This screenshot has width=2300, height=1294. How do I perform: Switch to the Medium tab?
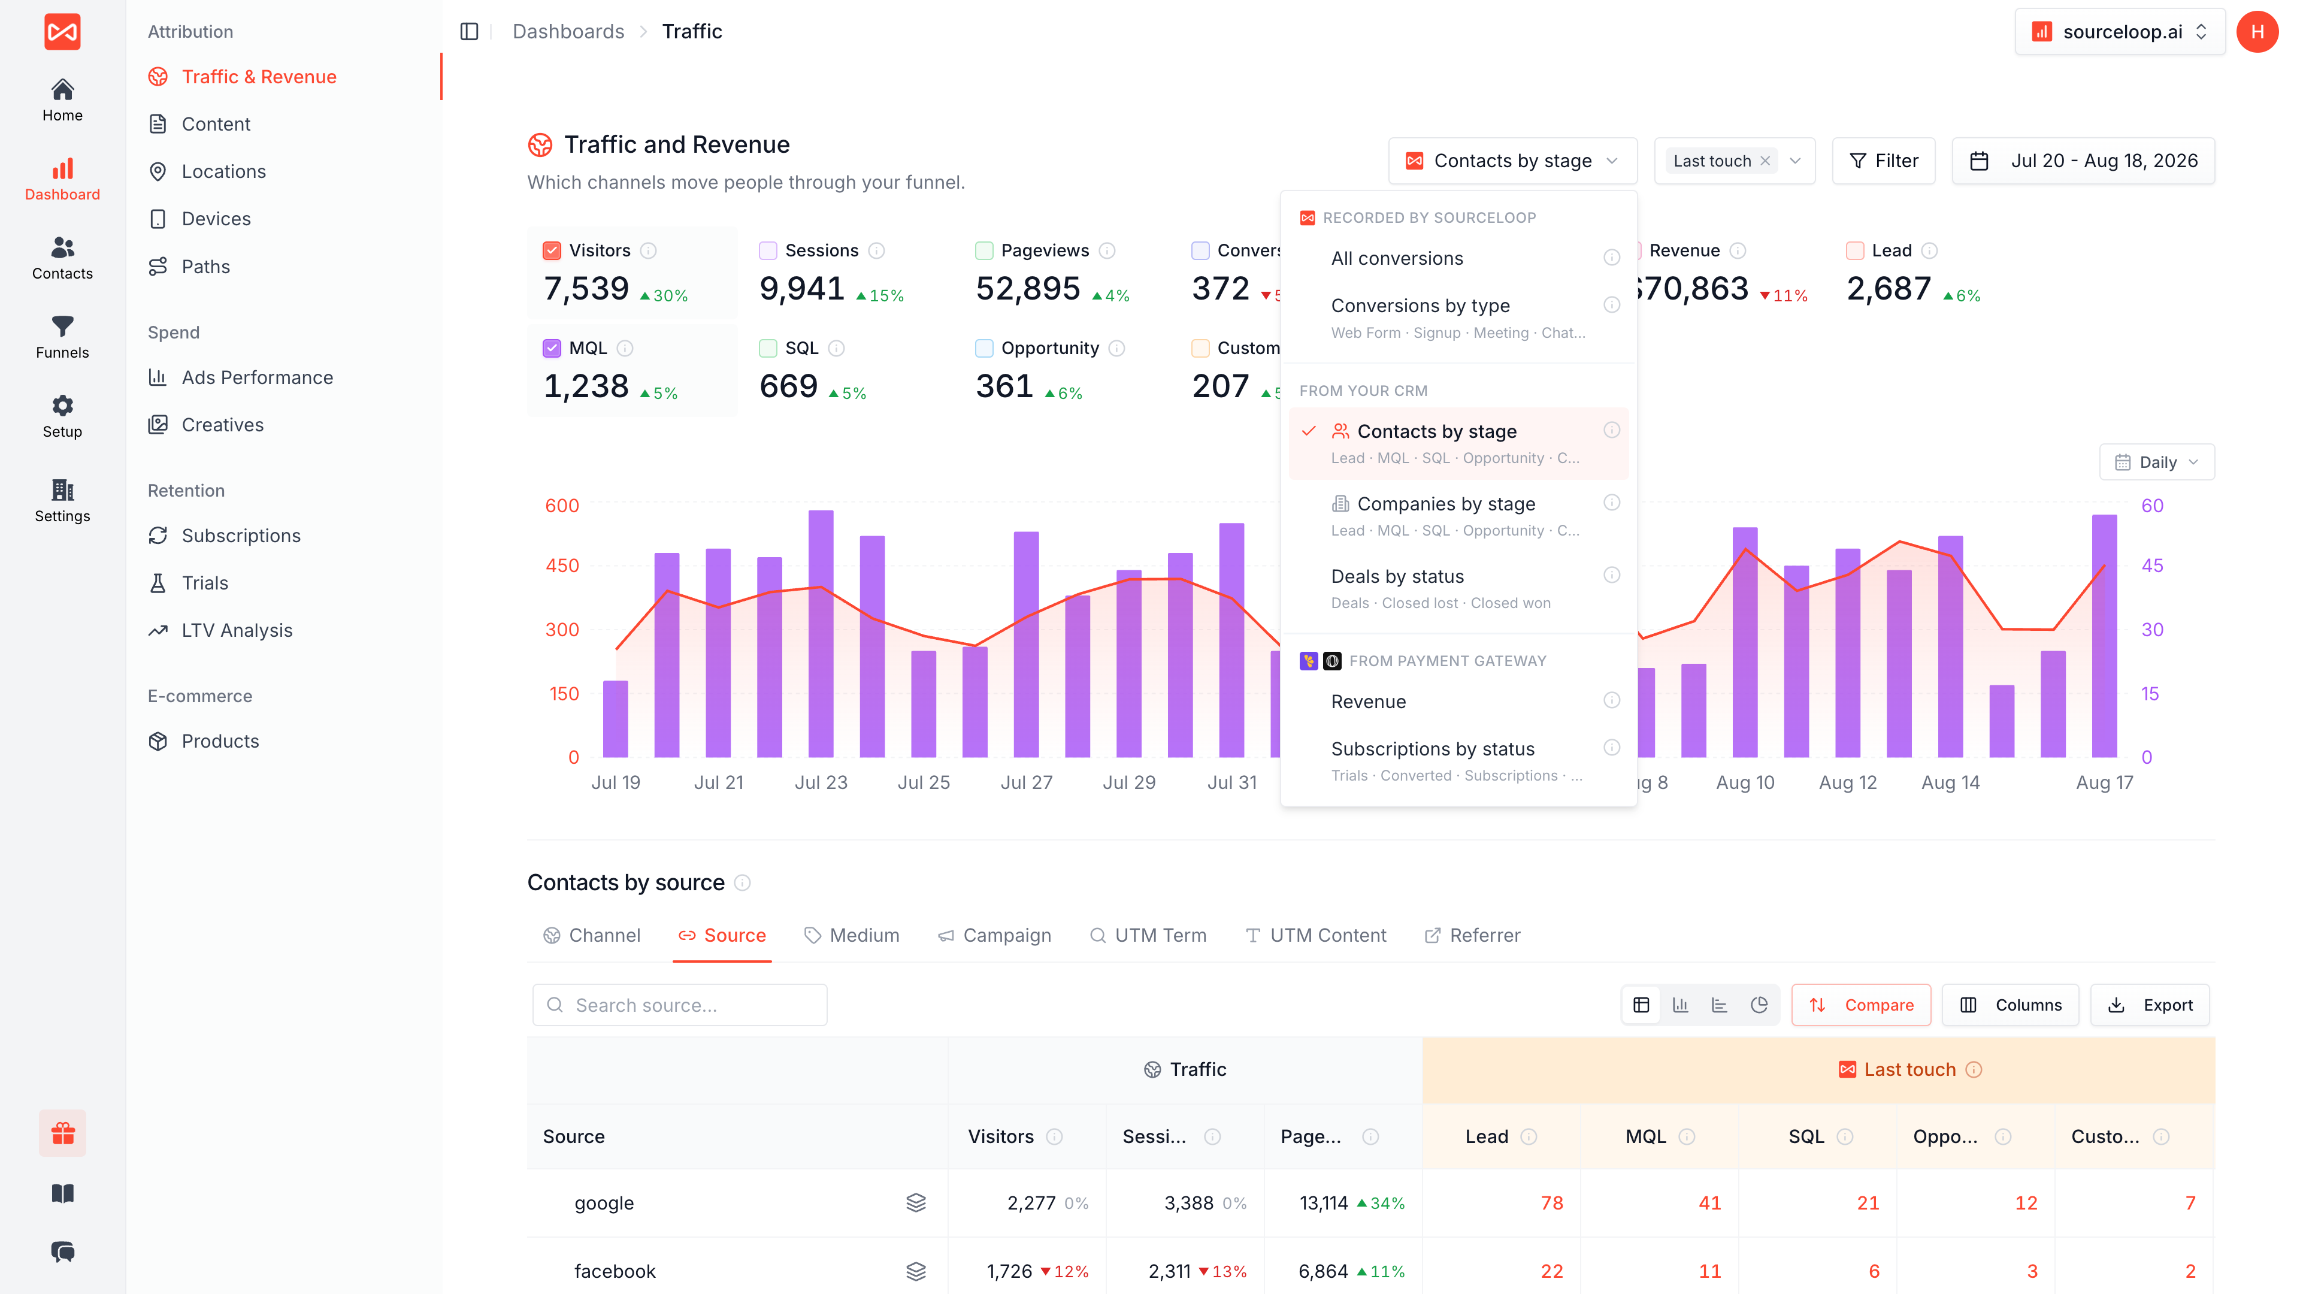(x=852, y=935)
